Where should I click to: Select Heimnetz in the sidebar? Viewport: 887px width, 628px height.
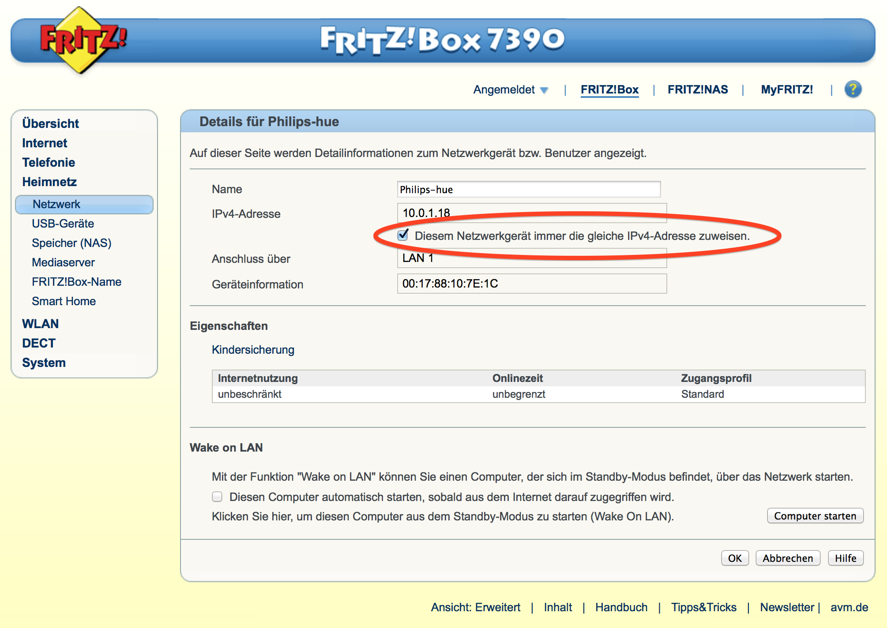49,182
